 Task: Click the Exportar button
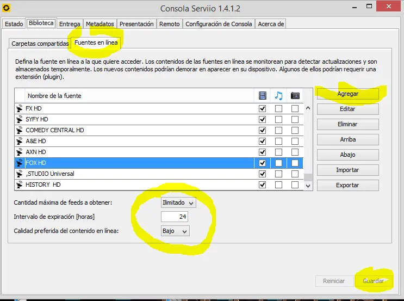point(348,185)
